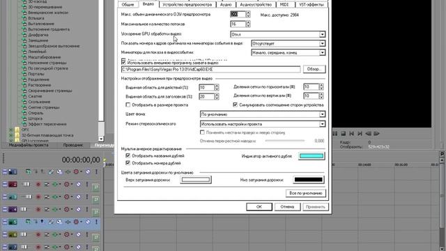Open automation settings dropdown arrow on track 2
Image resolution: width=446 pixels, height=251 pixels.
[x=60, y=184]
